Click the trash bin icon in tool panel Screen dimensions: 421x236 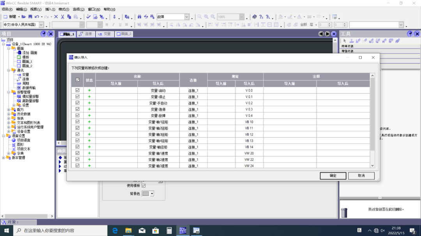pyautogui.click(x=344, y=213)
